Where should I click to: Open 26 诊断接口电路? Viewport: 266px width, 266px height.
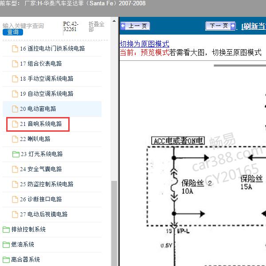[41, 199]
